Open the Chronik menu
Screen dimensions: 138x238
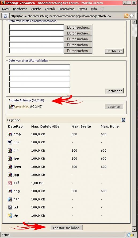(x=50, y=9)
